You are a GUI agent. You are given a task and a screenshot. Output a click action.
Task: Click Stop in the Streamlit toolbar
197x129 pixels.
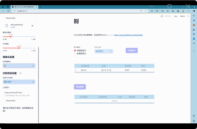click(175, 16)
